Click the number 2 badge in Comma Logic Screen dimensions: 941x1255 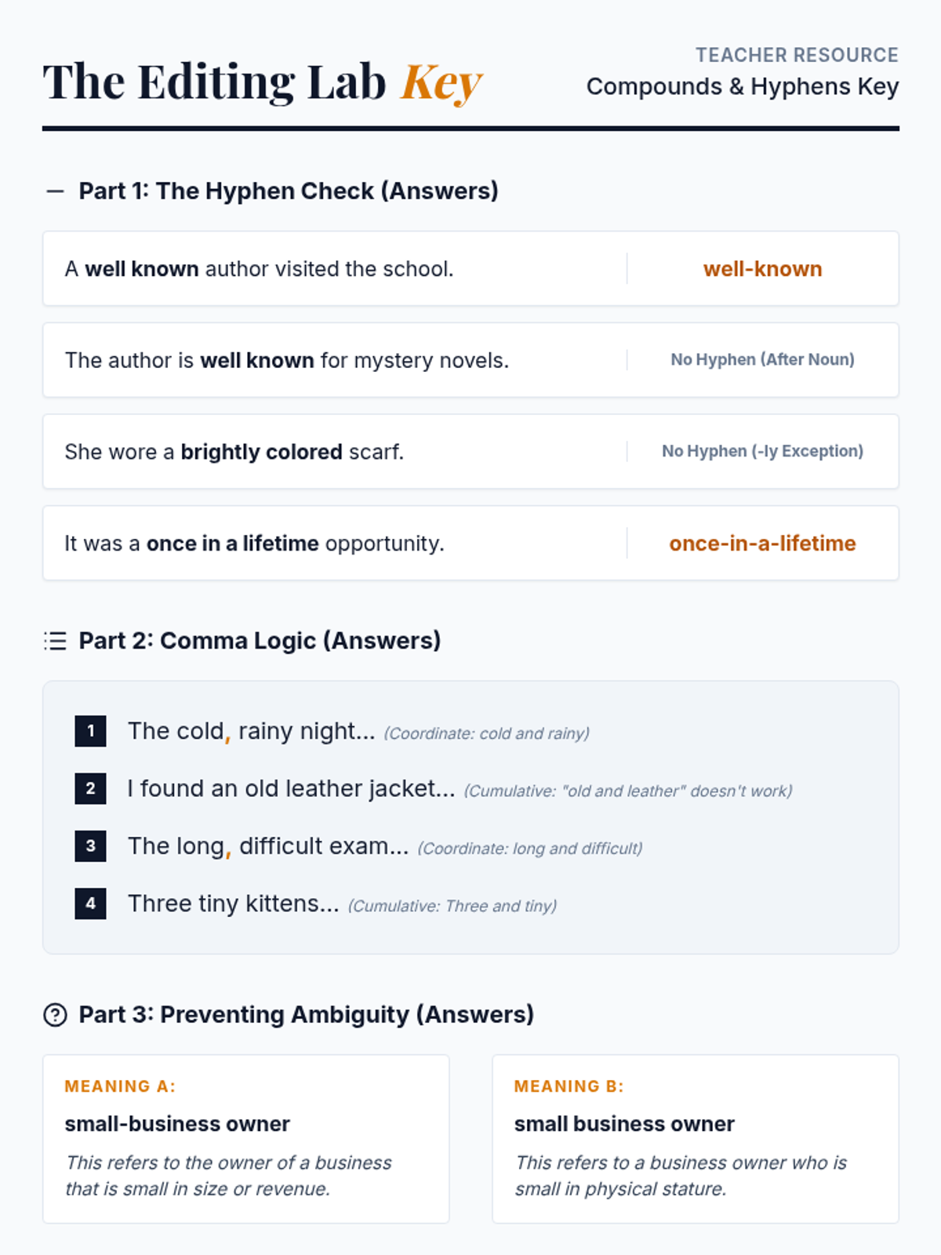tap(91, 788)
